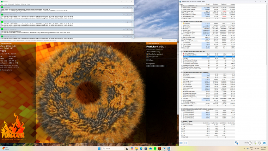Open the Advanced menu in Prime95
The image size is (268, 151).
(x=11, y=4)
